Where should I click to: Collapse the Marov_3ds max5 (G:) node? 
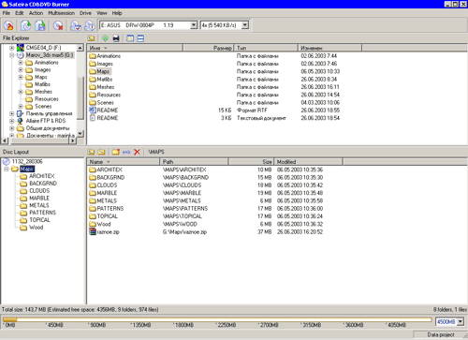click(x=12, y=55)
